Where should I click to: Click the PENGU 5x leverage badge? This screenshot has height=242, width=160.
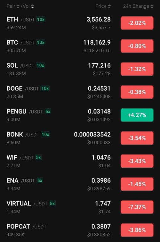click(48, 112)
